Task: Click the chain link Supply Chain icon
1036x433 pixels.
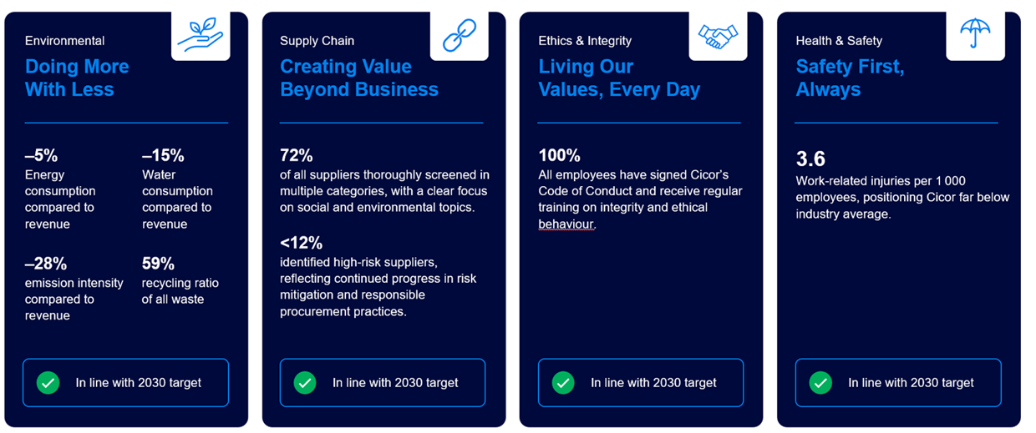Action: pos(459,36)
